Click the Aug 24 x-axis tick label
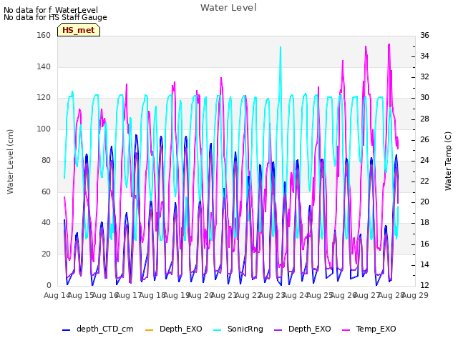This screenshot has width=458, height=343. pos(296,295)
